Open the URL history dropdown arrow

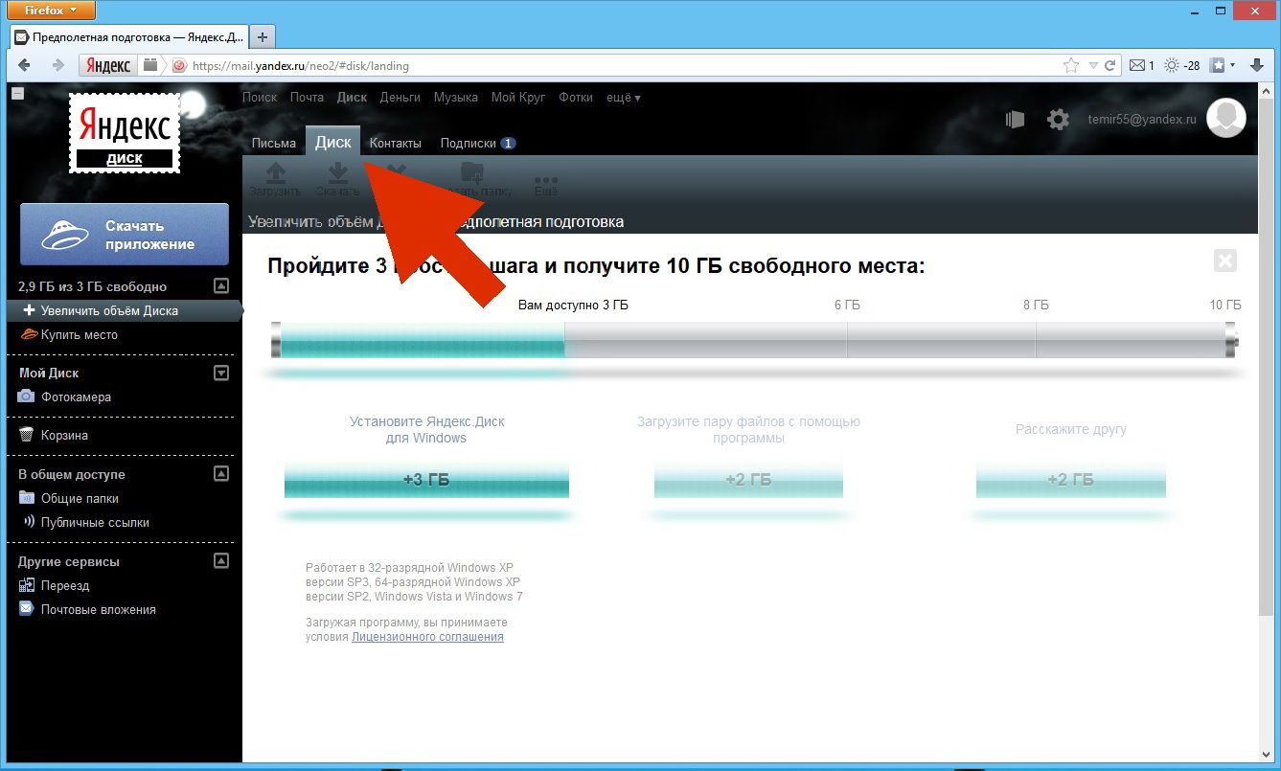tap(1093, 66)
